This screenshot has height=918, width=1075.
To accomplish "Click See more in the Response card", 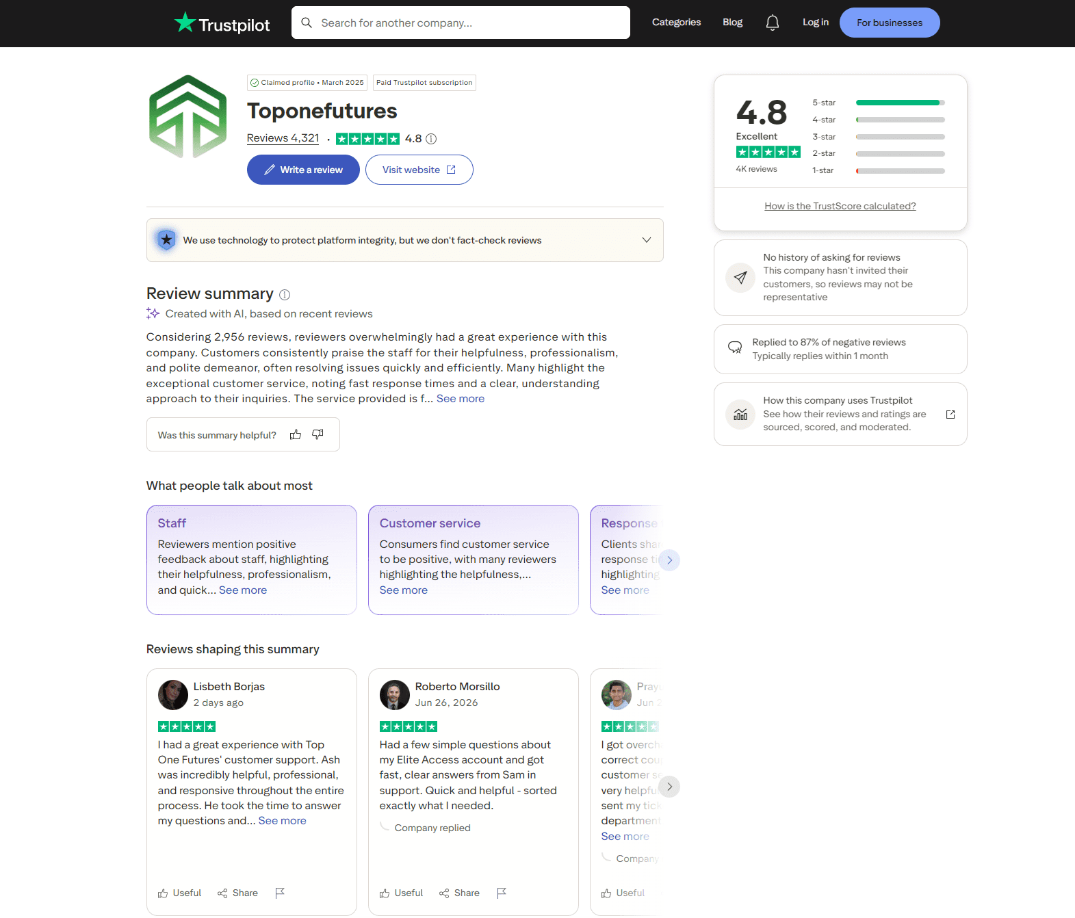I will click(x=625, y=590).
